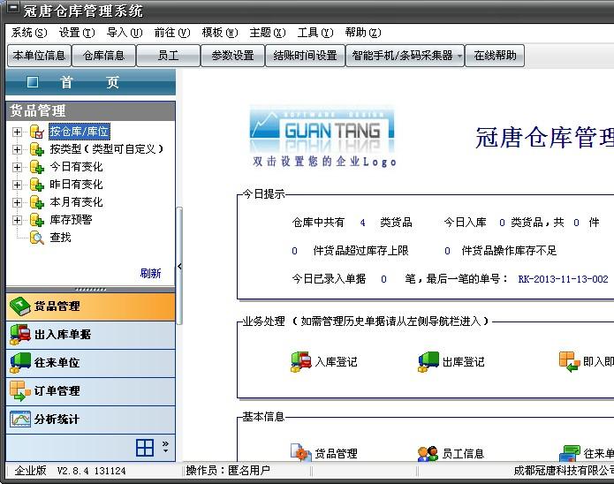Click the 货品管理 document gear icon in 基本信息
This screenshot has width=614, height=484.
[x=300, y=453]
